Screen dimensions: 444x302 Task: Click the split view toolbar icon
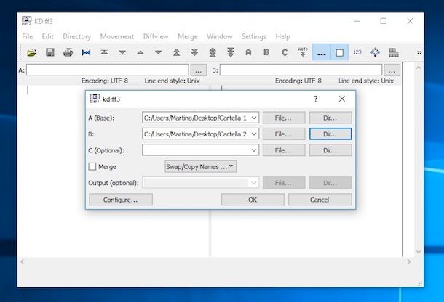(394, 52)
